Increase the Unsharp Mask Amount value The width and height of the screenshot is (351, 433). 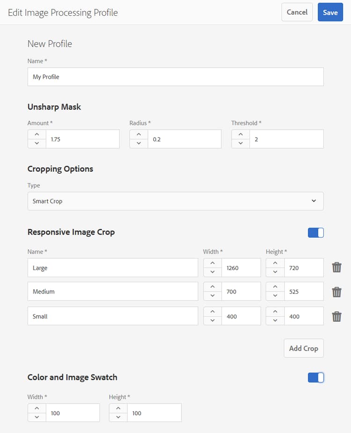37,134
